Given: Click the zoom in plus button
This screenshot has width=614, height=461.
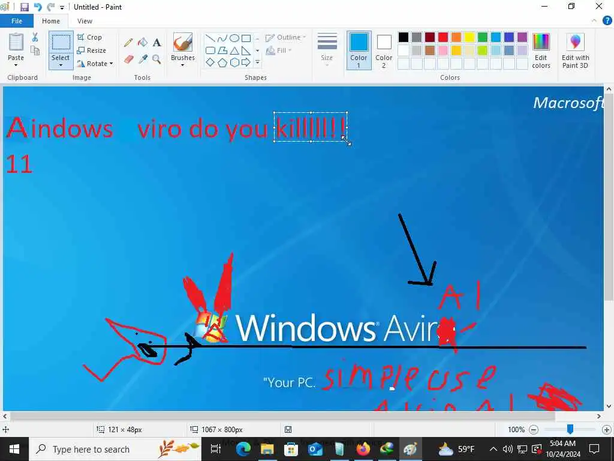Looking at the screenshot, I should (x=607, y=430).
